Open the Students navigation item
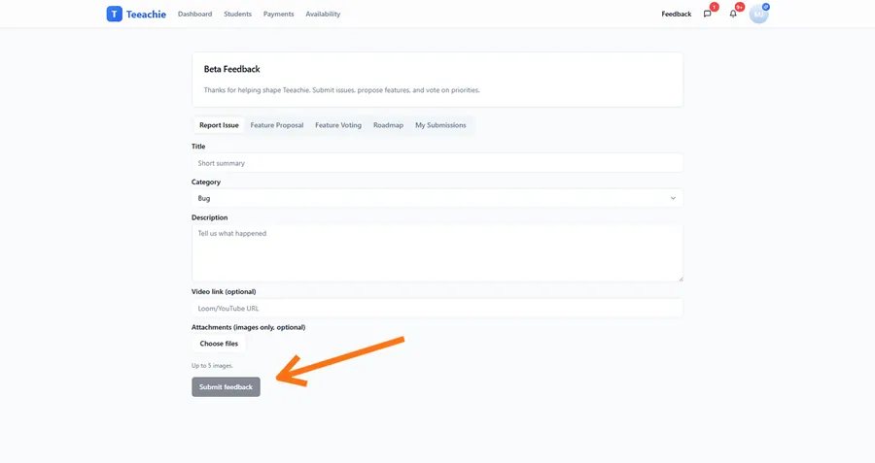This screenshot has height=463, width=875. tap(237, 15)
